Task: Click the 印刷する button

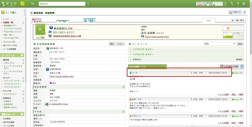Action: 235,12
